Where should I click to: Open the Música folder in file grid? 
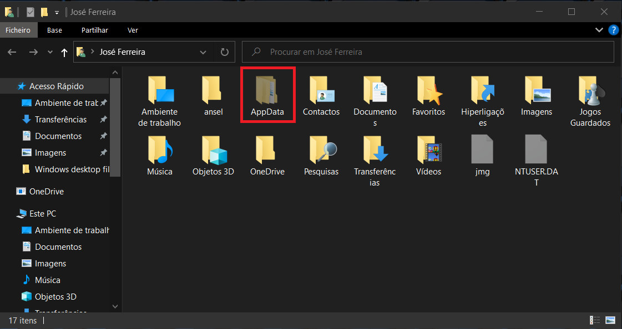click(x=160, y=152)
